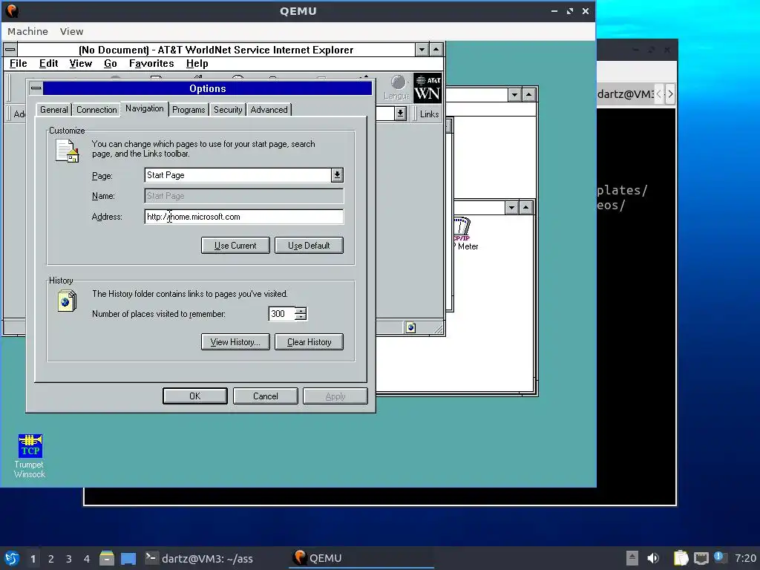Open the Options dialog control menu box
The height and width of the screenshot is (570, 760).
pyautogui.click(x=36, y=88)
